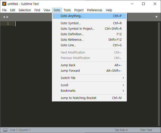Open the Help menu
161x133 pixels.
coord(109,10)
